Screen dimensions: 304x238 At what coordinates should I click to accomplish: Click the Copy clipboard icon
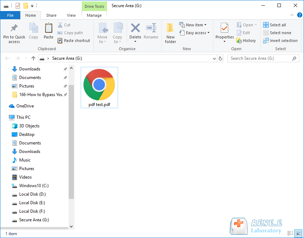pyautogui.click(x=33, y=28)
